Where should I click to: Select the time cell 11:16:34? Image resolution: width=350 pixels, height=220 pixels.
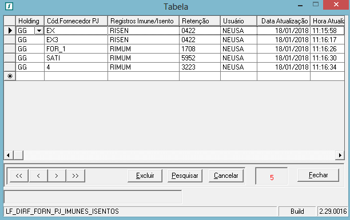click(x=328, y=67)
